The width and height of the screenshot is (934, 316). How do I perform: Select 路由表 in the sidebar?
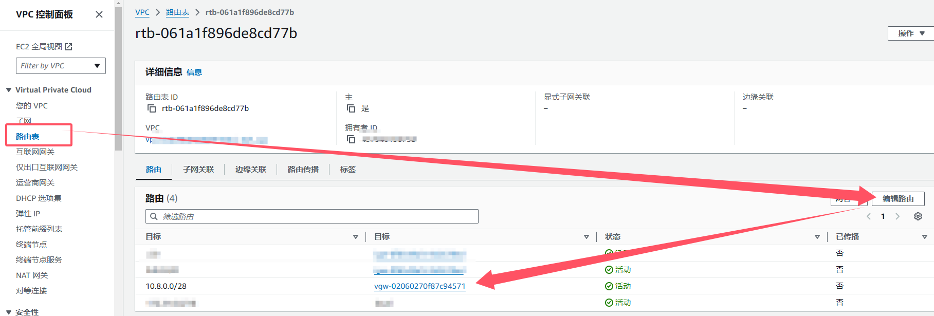point(28,137)
